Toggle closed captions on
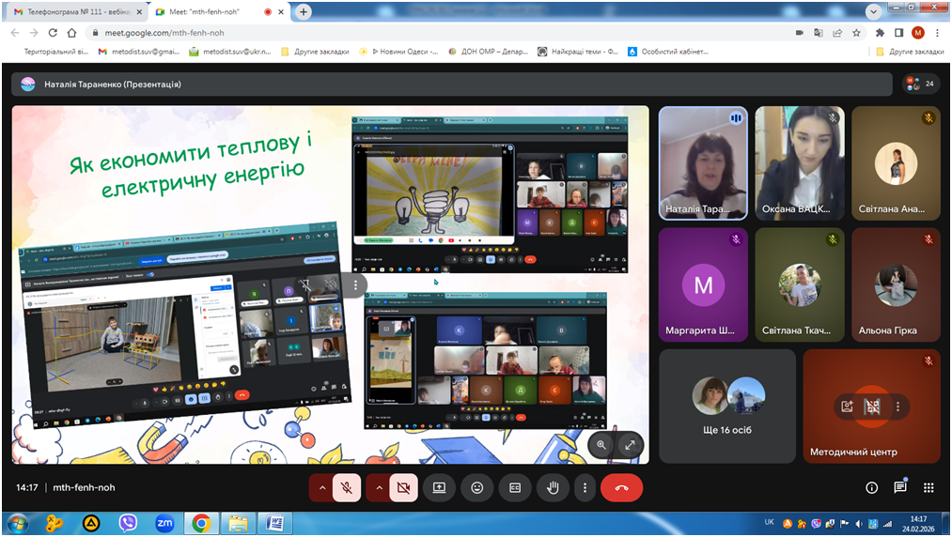952x537 pixels. tap(515, 488)
